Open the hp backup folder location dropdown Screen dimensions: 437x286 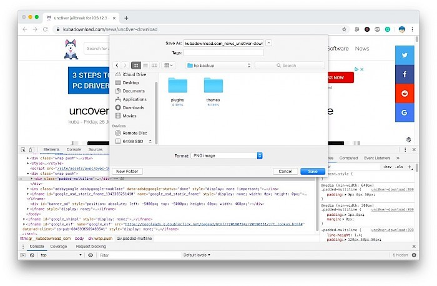click(x=219, y=65)
